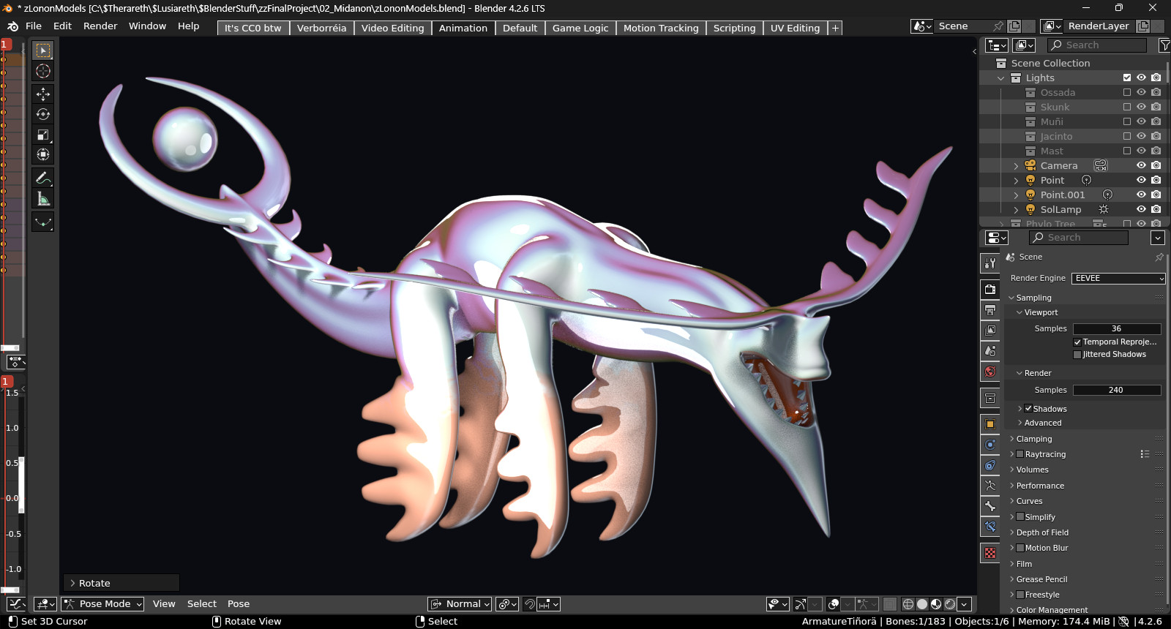Pick the Scale tool
The width and height of the screenshot is (1171, 629).
click(x=43, y=135)
